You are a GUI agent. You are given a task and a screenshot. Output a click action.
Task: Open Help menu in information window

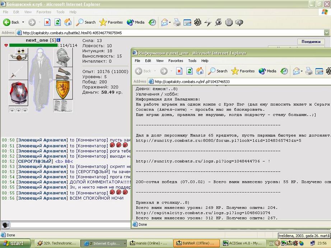click(205, 61)
